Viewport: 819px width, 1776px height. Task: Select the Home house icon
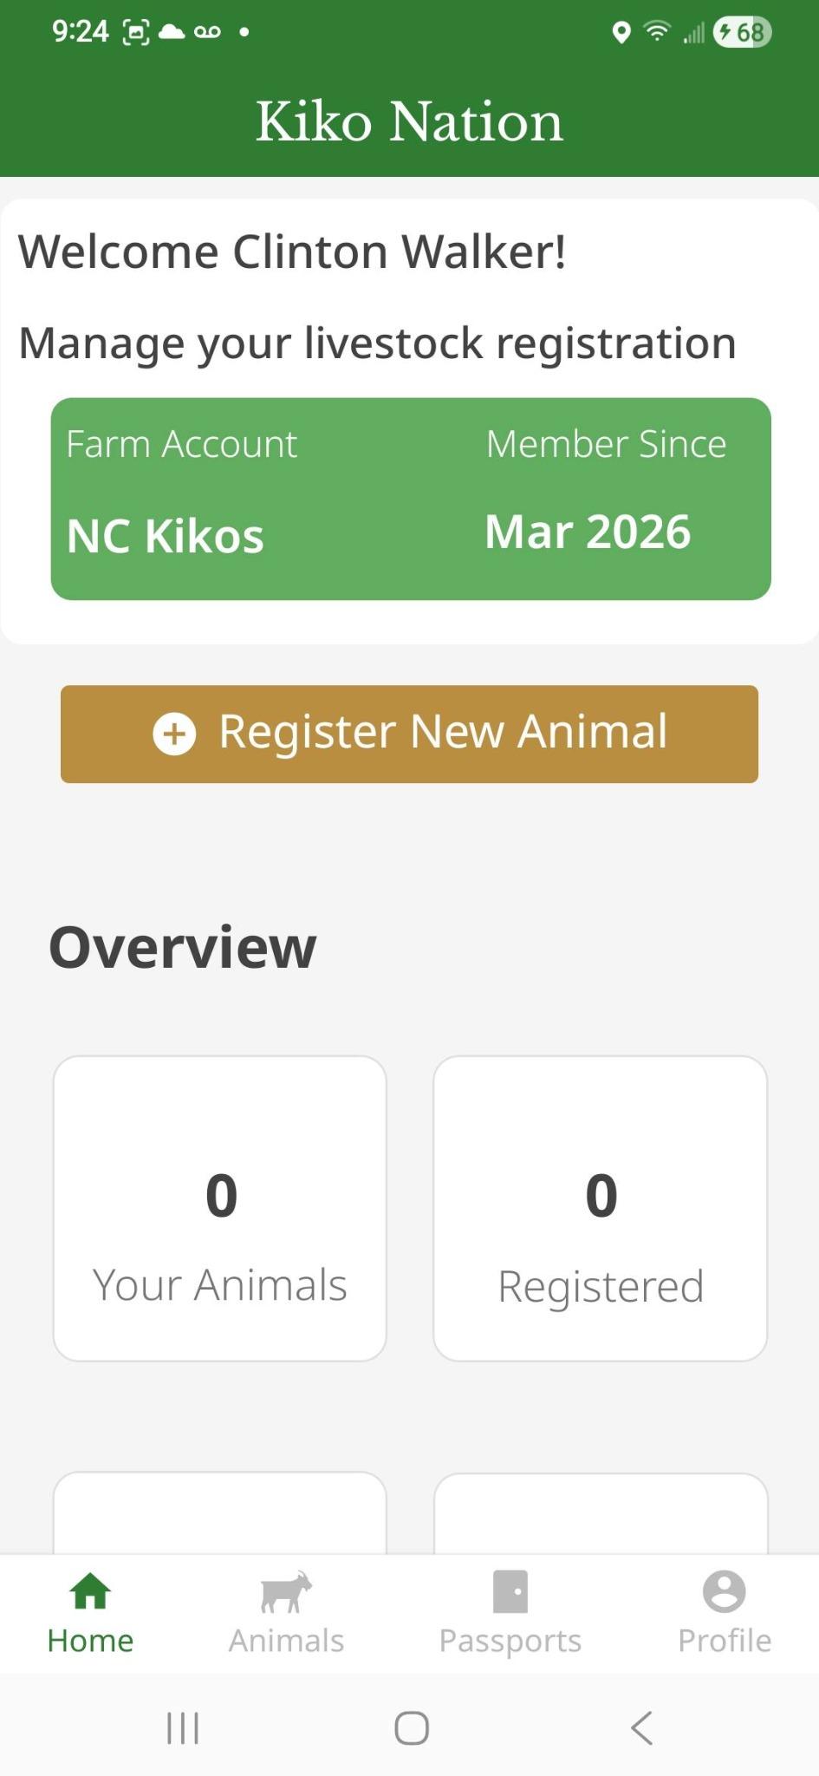pyautogui.click(x=89, y=1590)
